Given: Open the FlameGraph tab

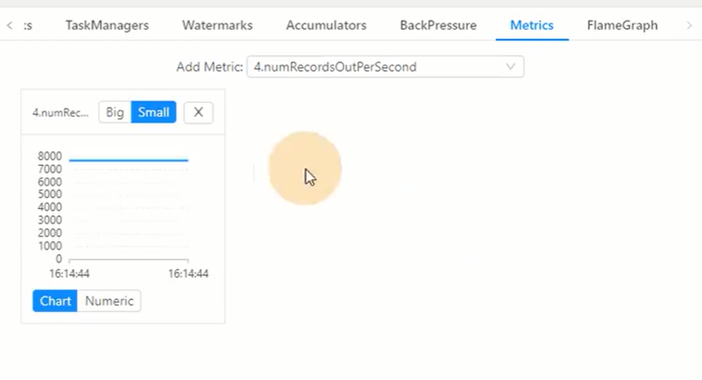Looking at the screenshot, I should [x=622, y=26].
